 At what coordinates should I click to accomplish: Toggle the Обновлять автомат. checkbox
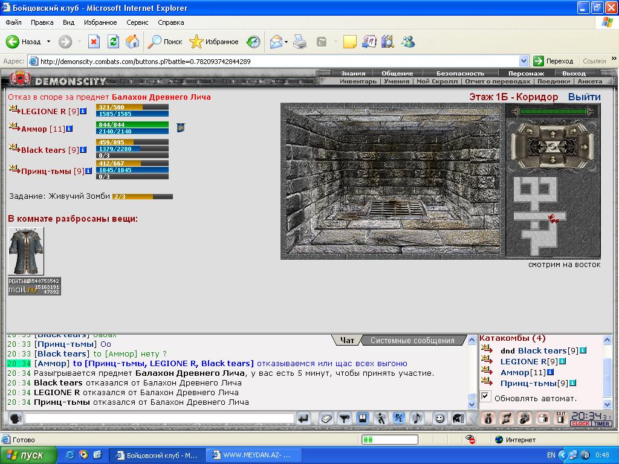click(485, 396)
